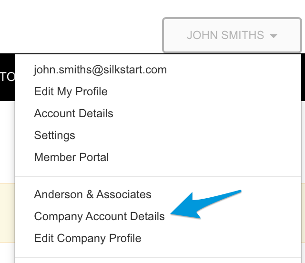Image resolution: width=305 pixels, height=263 pixels.
Task: Click the john.smiths@silkstart.com email entry
Action: click(100, 70)
